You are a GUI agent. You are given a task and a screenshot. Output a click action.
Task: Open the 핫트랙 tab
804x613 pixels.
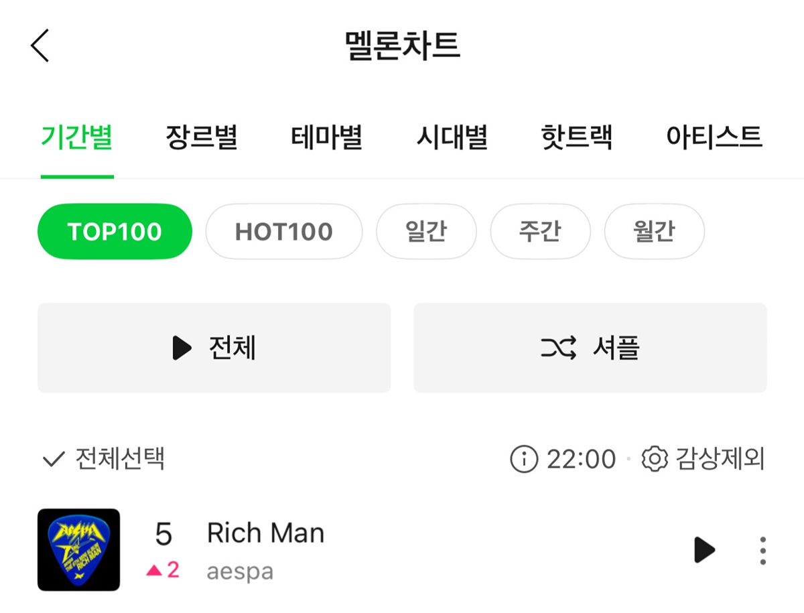point(576,138)
